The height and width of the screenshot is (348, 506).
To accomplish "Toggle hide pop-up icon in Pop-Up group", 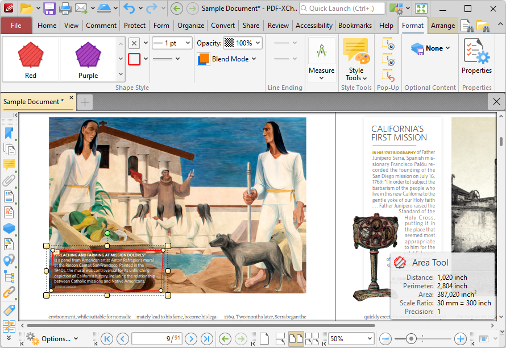I will coord(388,59).
